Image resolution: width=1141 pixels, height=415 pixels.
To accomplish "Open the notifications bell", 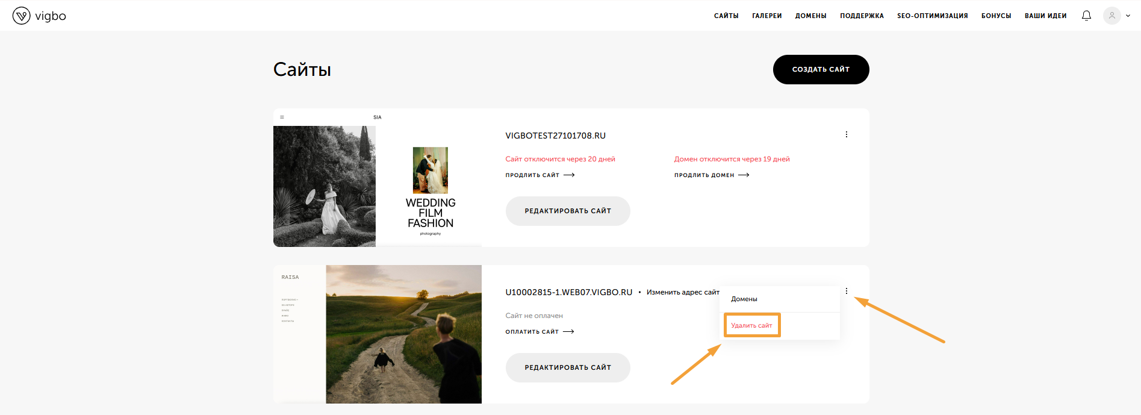I will click(1086, 16).
